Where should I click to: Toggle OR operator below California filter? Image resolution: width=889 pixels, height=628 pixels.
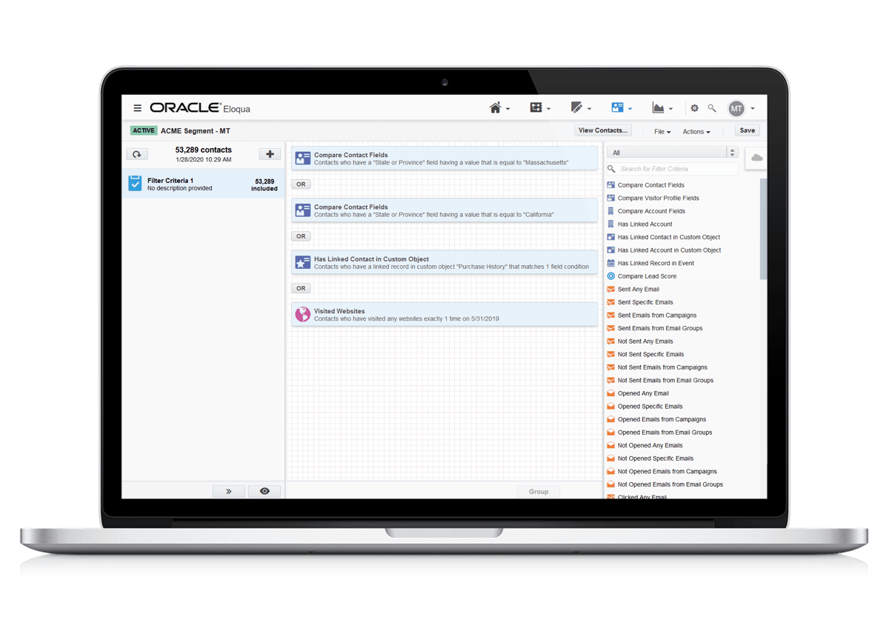(301, 236)
